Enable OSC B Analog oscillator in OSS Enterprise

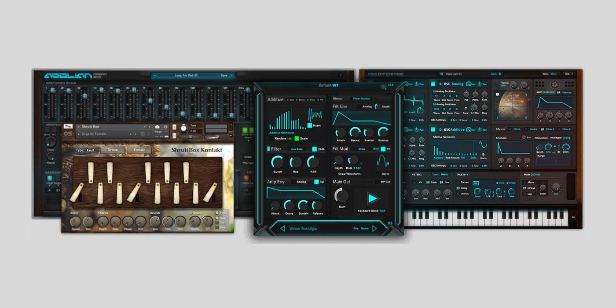tap(433, 84)
